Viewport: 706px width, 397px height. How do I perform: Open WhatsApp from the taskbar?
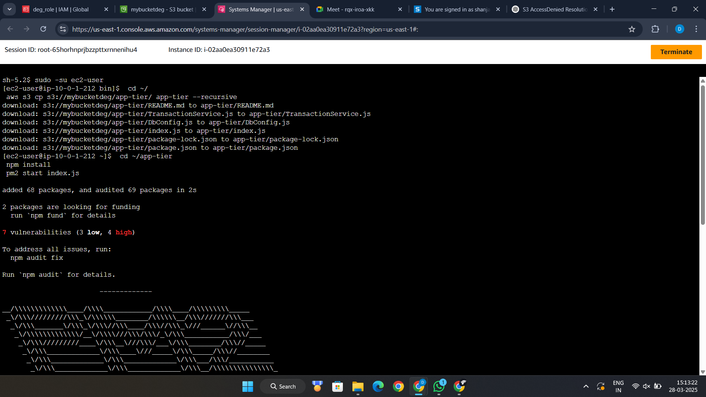point(439,386)
